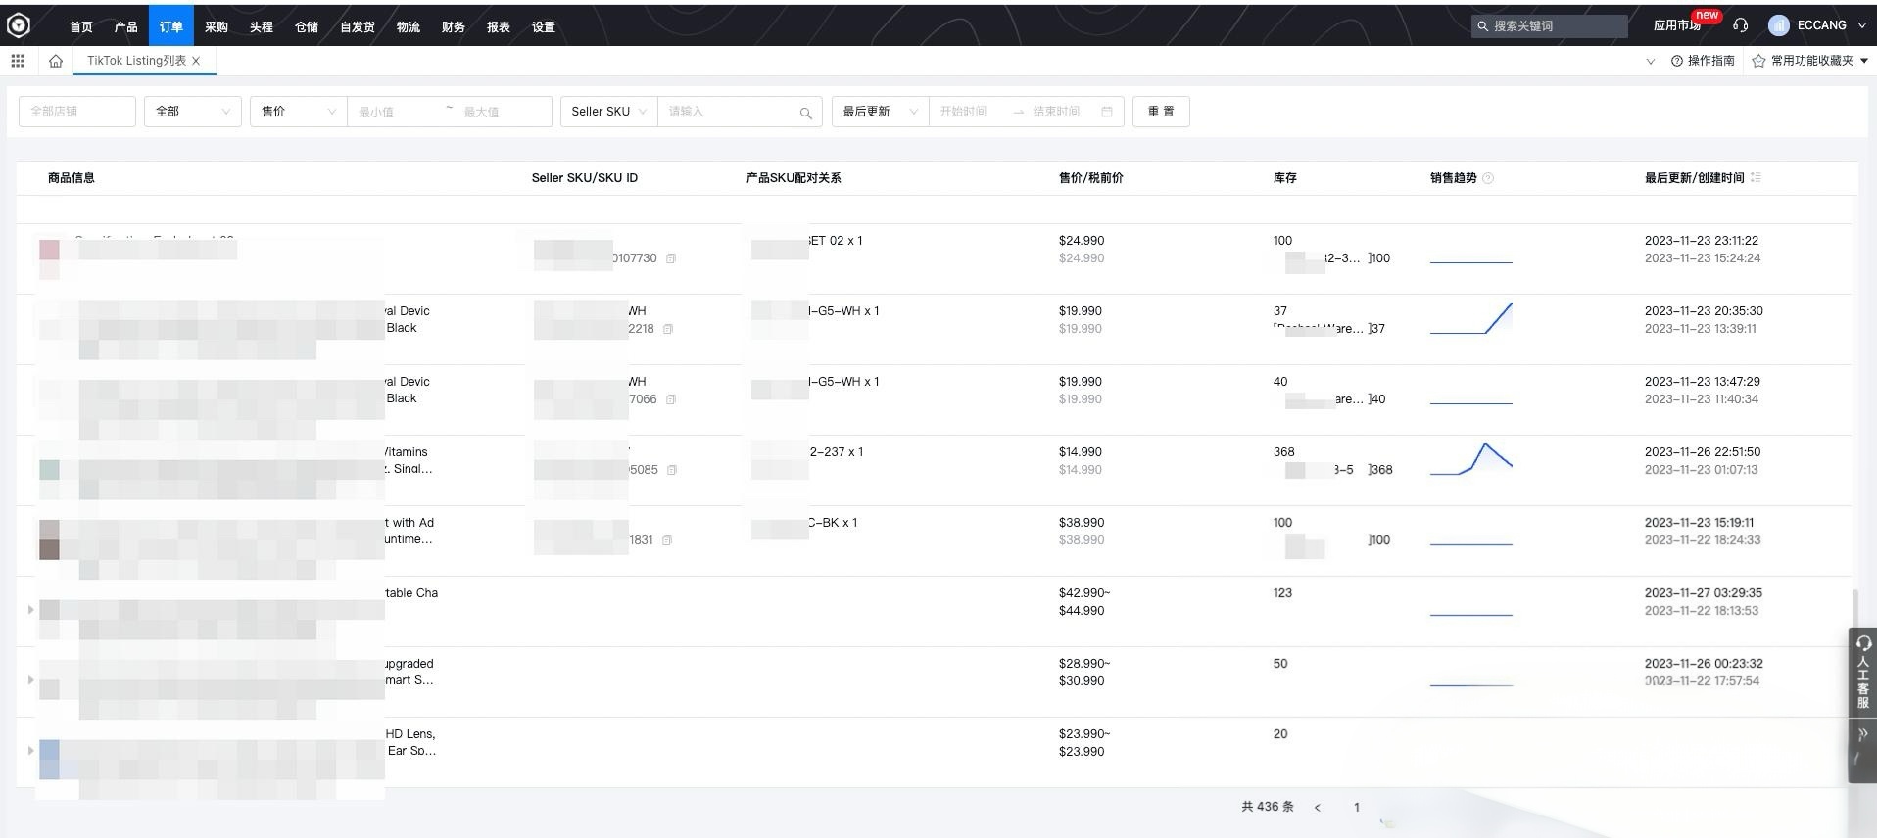
Task: Close the TikTok Listing列表 tab
Action: pyautogui.click(x=196, y=61)
